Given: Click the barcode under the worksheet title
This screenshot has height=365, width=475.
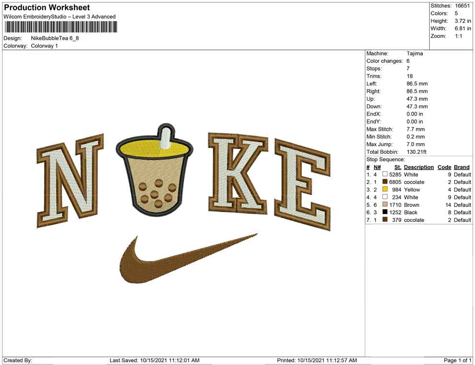Looking at the screenshot, I should pyautogui.click(x=59, y=27).
